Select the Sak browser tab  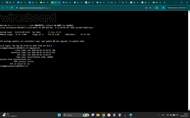coord(110,2)
